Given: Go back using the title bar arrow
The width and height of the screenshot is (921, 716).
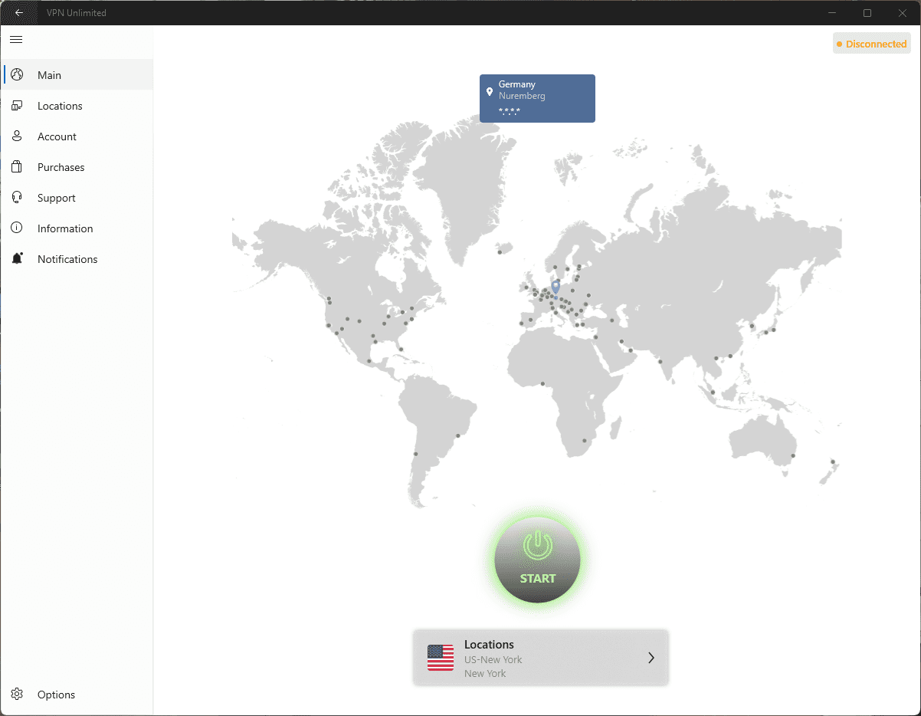Looking at the screenshot, I should pyautogui.click(x=19, y=13).
